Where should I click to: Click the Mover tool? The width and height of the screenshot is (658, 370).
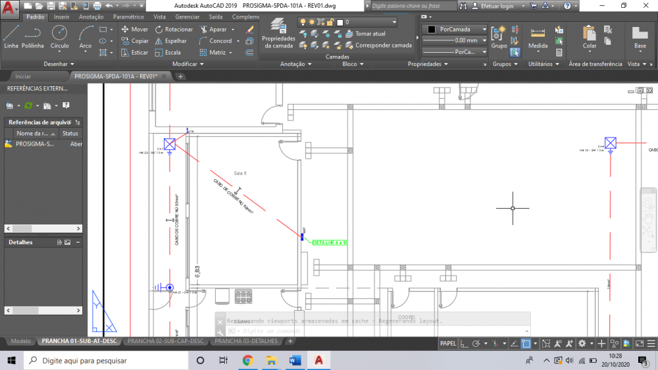(x=135, y=30)
